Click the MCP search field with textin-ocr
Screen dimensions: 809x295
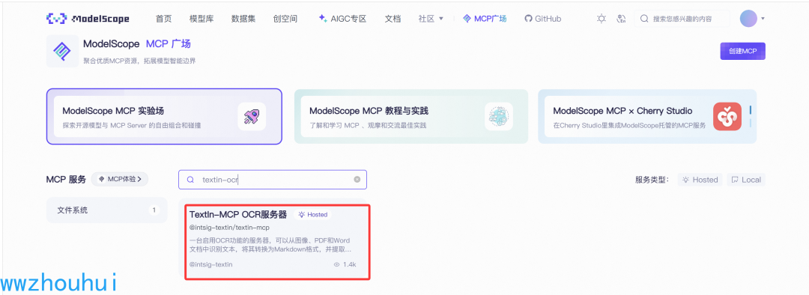(273, 180)
